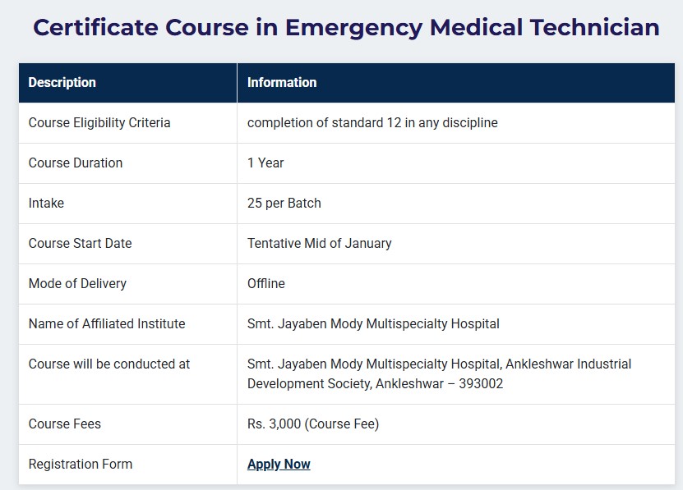The width and height of the screenshot is (683, 490).
Task: Select the Course Duration row label
Action: click(76, 163)
